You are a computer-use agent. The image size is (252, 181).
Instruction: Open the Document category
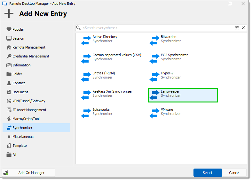point(36,92)
